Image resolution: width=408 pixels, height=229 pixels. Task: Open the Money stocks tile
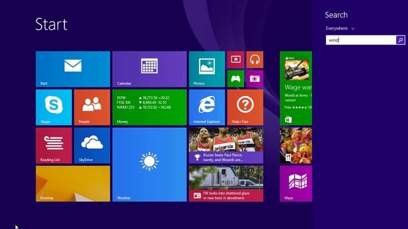[149, 108]
